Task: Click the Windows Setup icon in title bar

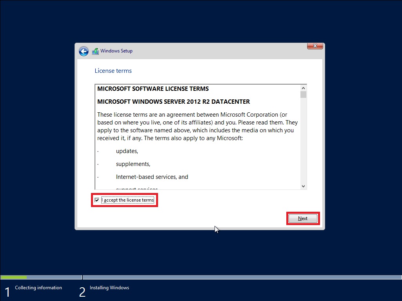Action: coord(95,51)
